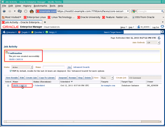
Task: Open the Favorites star menu
Action: tap(38, 32)
